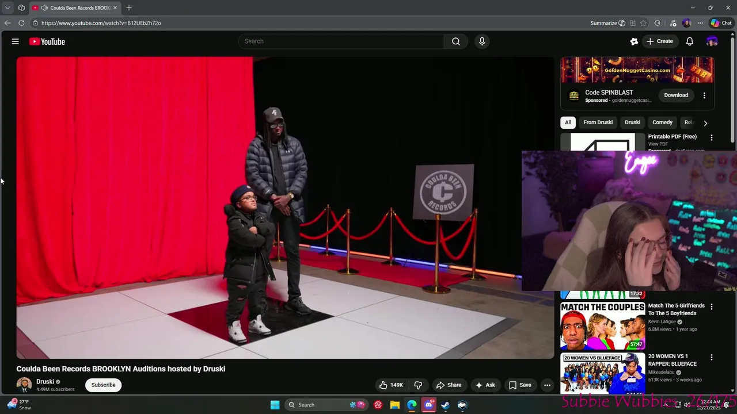737x414 pixels.
Task: Download the Golden Nugget Casino app
Action: [x=676, y=95]
